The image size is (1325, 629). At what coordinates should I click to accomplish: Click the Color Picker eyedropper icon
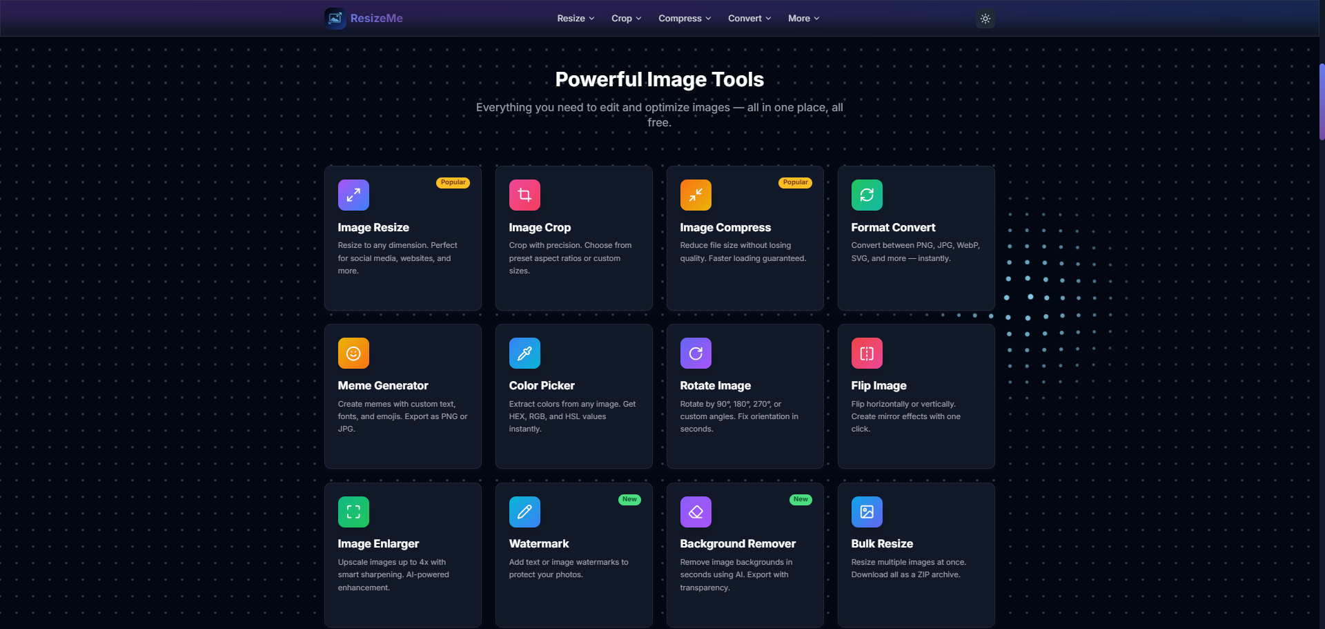click(524, 354)
